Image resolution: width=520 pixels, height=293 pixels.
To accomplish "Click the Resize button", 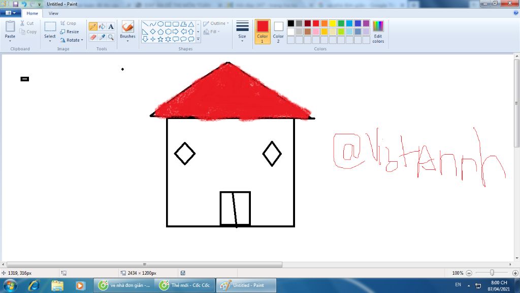I will [x=70, y=32].
